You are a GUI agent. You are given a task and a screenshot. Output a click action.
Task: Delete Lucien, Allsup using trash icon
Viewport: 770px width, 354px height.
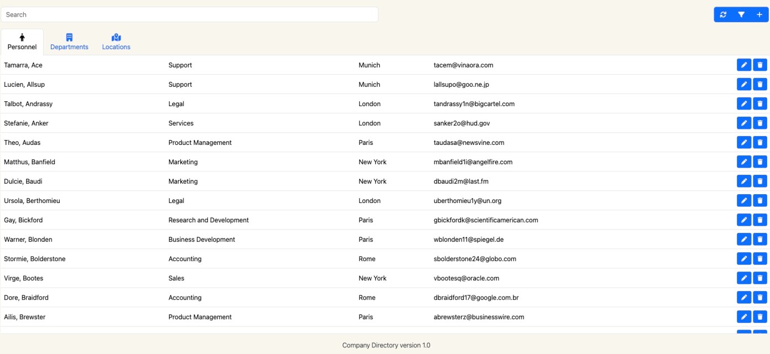[x=760, y=85]
